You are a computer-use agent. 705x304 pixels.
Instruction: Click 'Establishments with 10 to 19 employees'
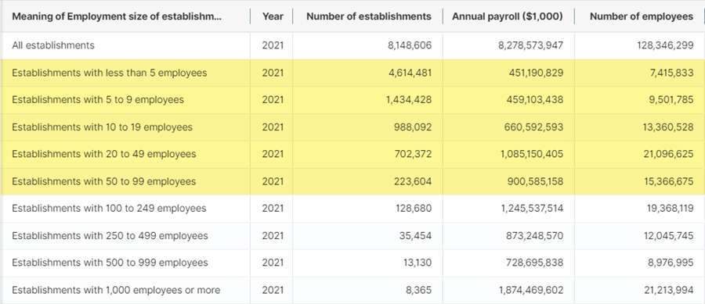(102, 127)
